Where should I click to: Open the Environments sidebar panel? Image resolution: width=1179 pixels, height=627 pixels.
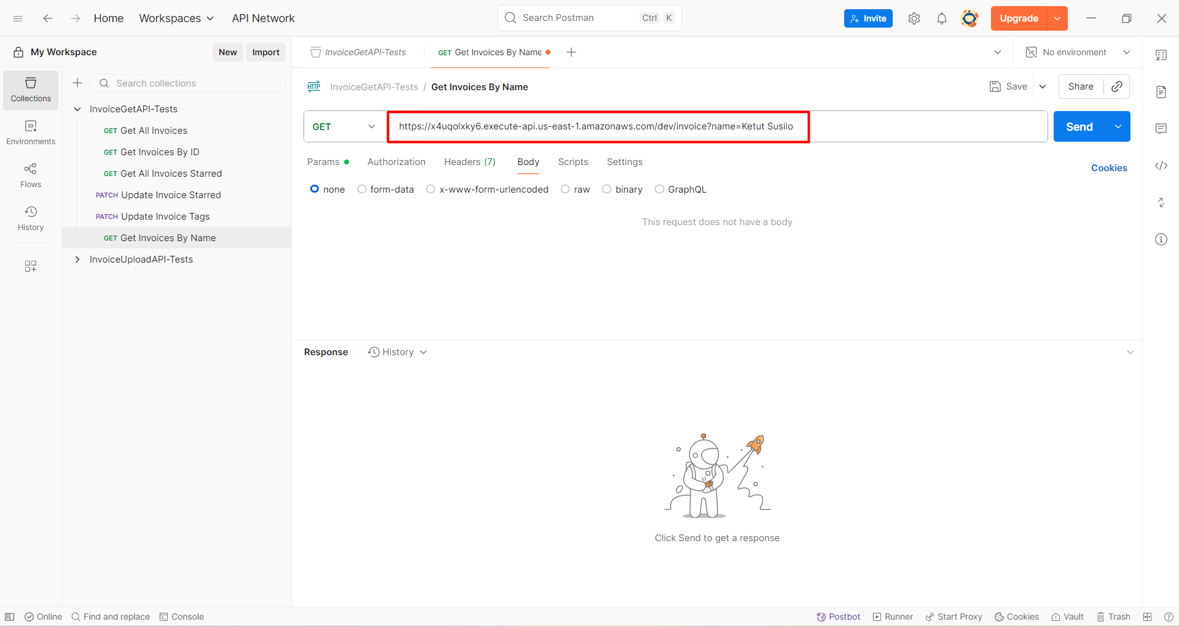(x=30, y=132)
